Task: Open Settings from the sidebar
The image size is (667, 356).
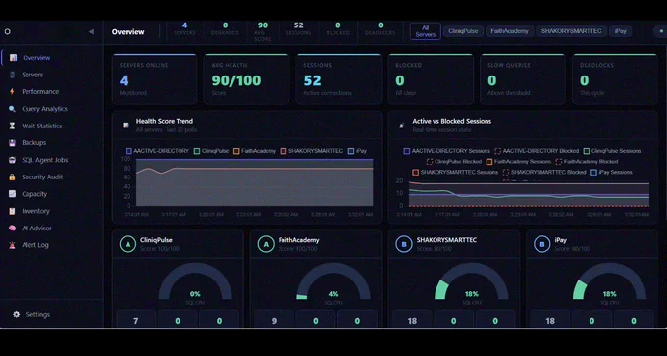Action: coord(38,314)
